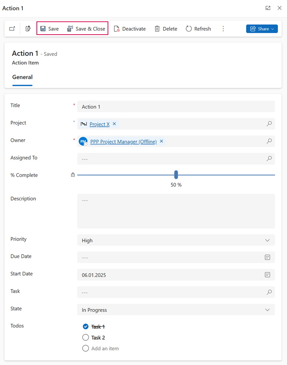Click the search icon in Assigned To field
The height and width of the screenshot is (365, 287).
[x=269, y=158]
